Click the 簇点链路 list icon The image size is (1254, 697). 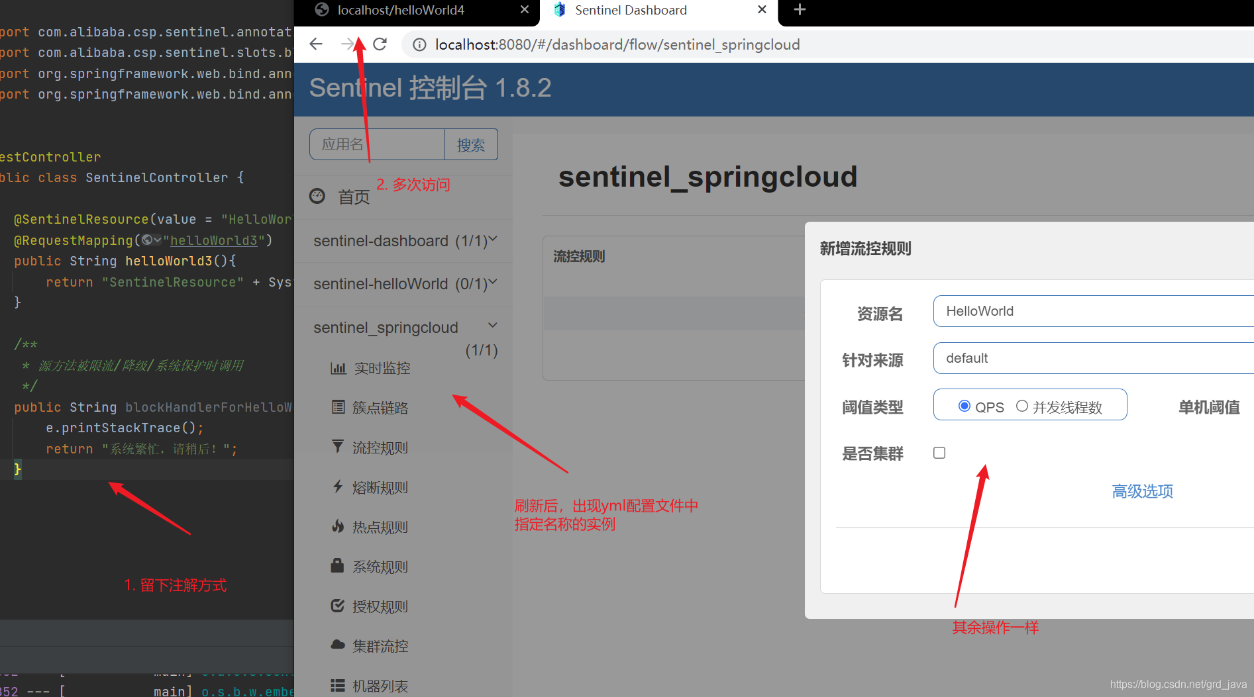click(338, 407)
